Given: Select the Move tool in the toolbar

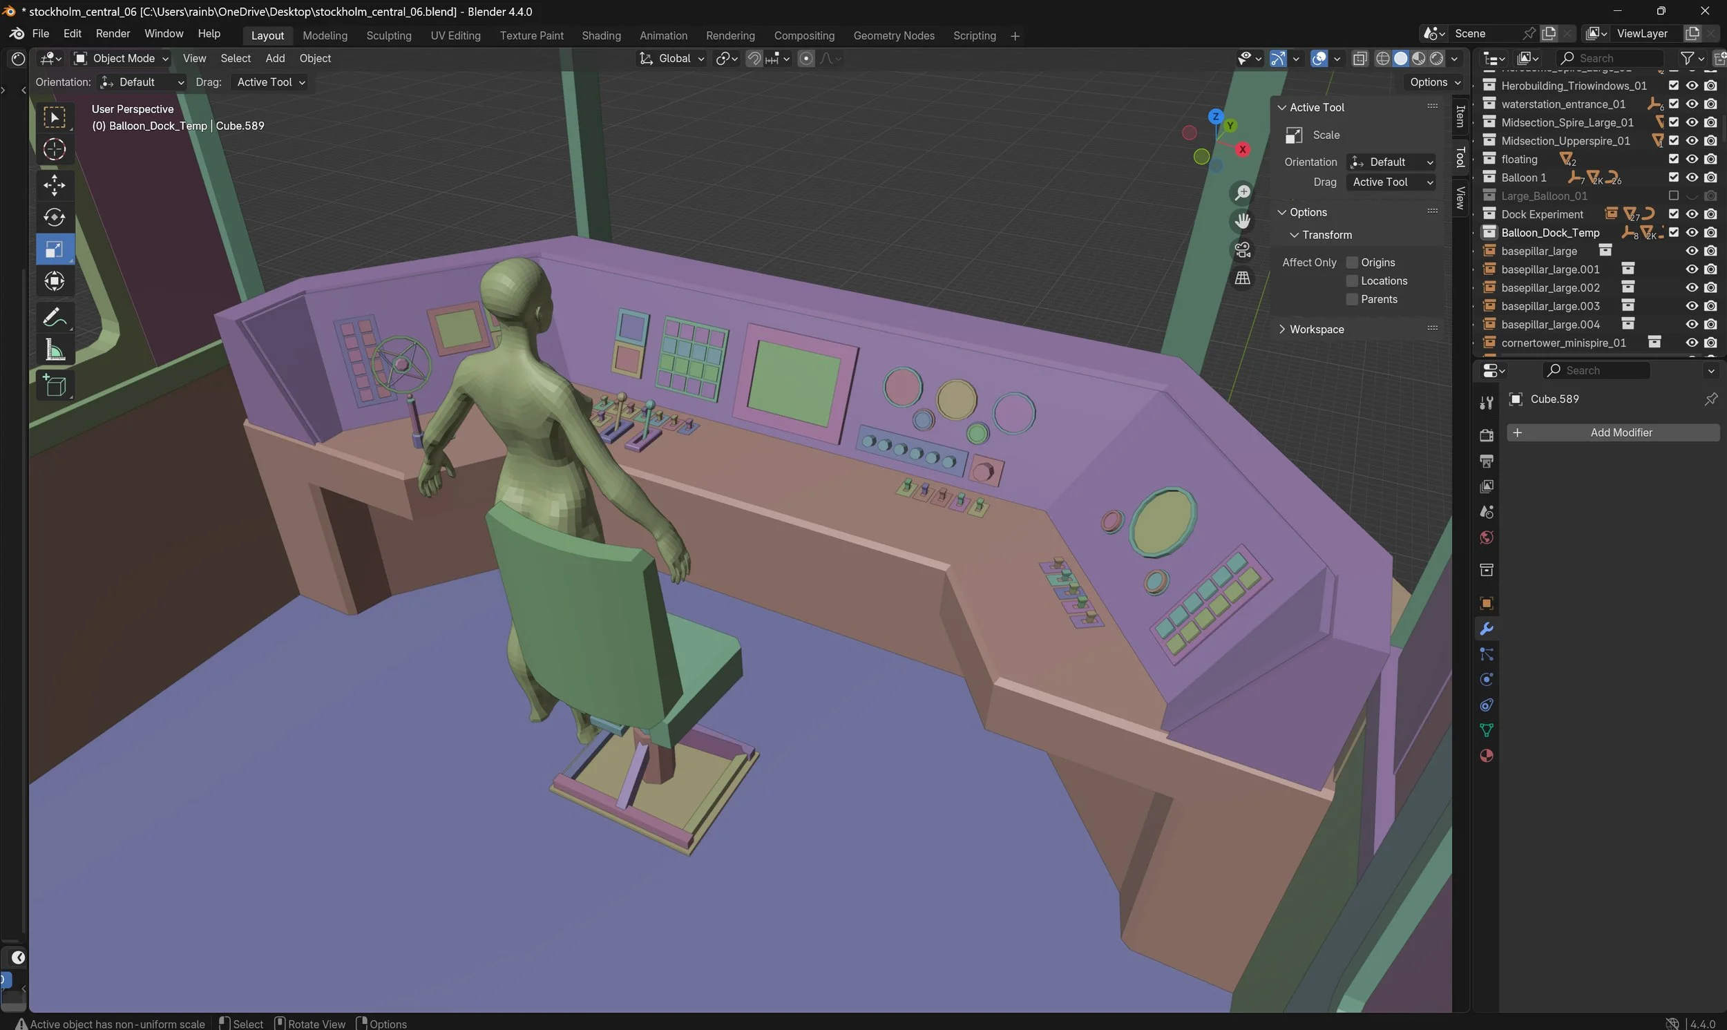Looking at the screenshot, I should click(x=54, y=184).
